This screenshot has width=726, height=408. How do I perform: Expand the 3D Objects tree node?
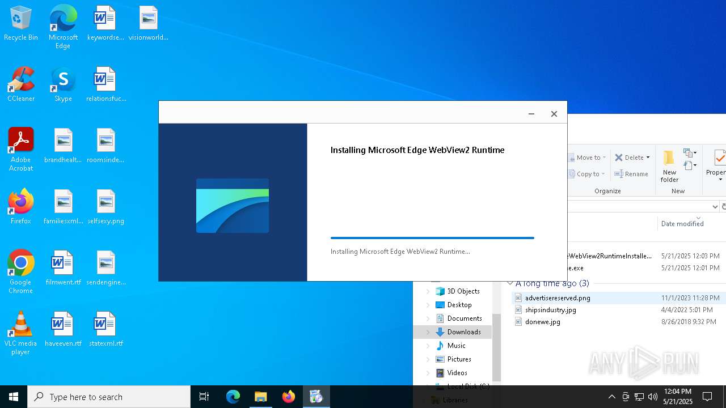click(428, 291)
